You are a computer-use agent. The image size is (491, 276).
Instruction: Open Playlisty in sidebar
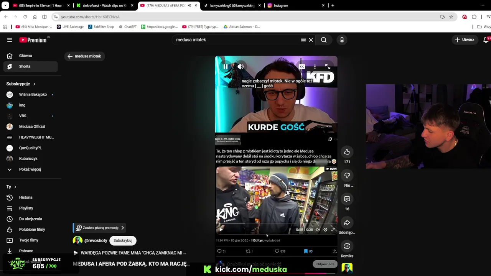[31, 208]
